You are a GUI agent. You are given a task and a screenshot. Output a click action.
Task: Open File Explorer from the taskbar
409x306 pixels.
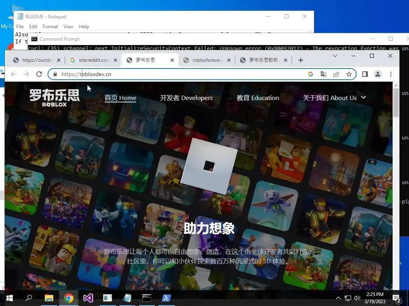pos(49,298)
